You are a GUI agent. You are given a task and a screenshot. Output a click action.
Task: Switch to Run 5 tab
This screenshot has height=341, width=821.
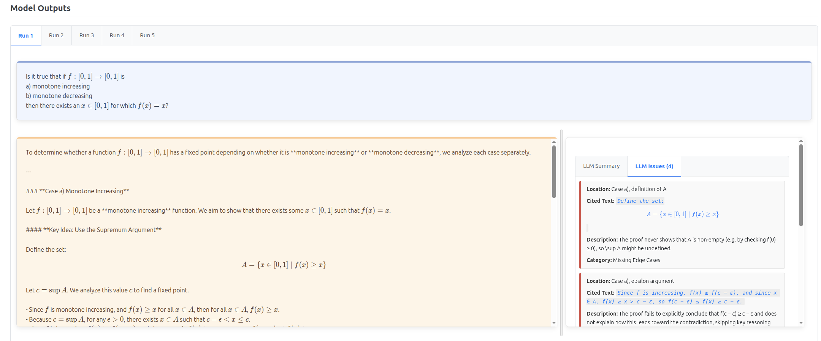click(x=147, y=36)
